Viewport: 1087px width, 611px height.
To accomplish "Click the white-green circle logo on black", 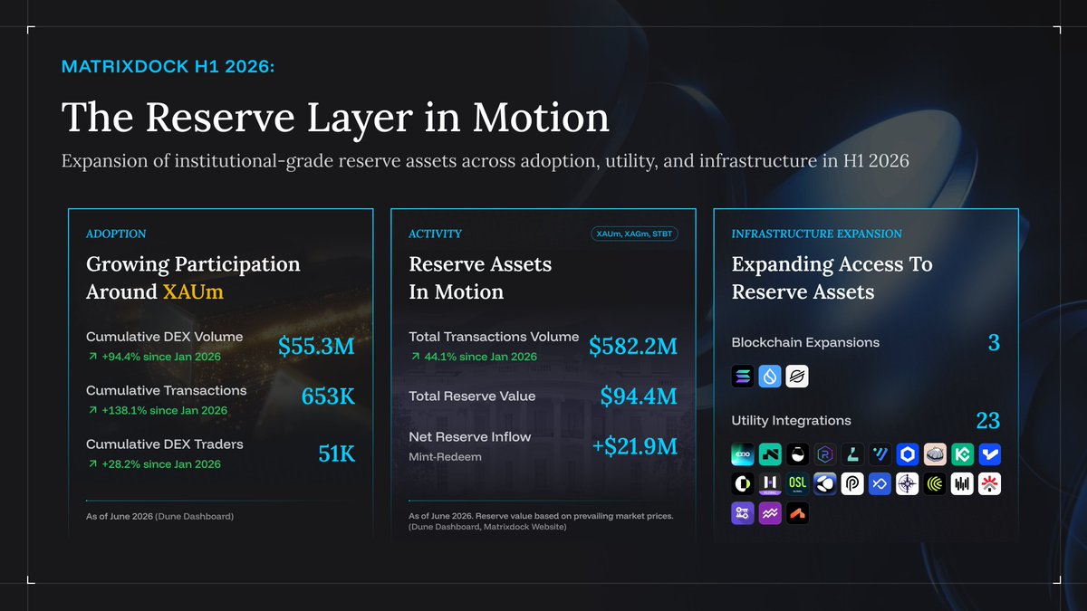I will (x=743, y=484).
